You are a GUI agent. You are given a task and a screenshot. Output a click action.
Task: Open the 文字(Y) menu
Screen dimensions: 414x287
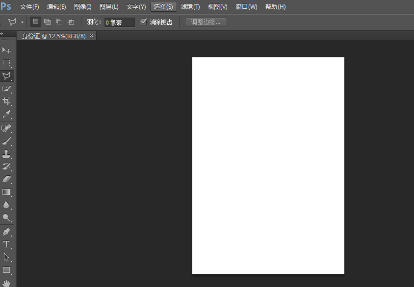pos(136,7)
